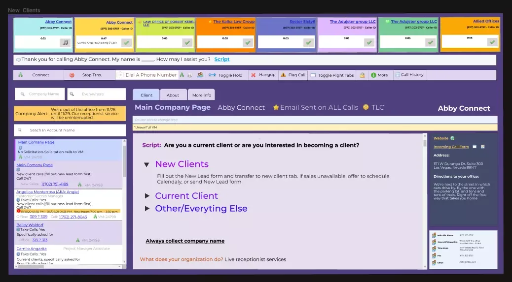Dial Angelica's office extension 309
The height and width of the screenshot is (282, 512).
(x=38, y=217)
